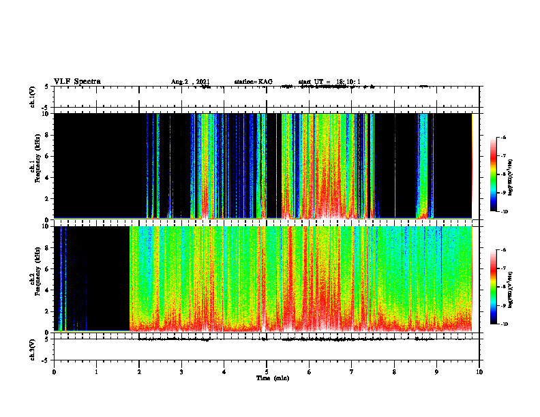Click time axis tick label "6"
Screen dimensions: 540x417
[x=310, y=372]
